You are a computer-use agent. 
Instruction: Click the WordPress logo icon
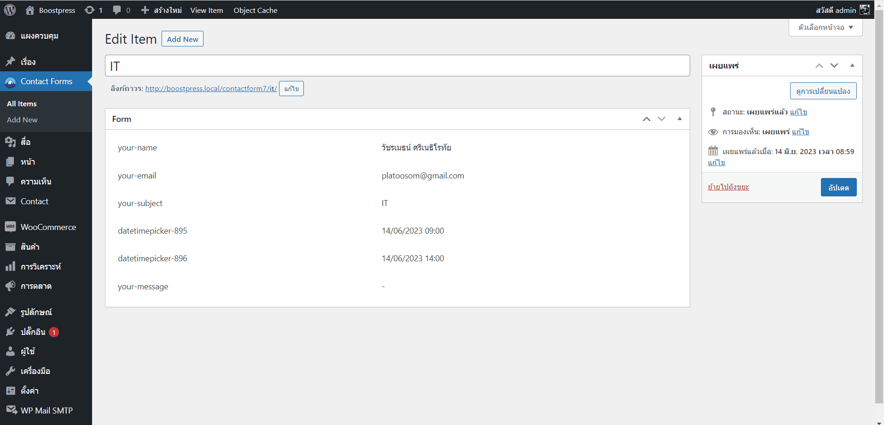(10, 10)
